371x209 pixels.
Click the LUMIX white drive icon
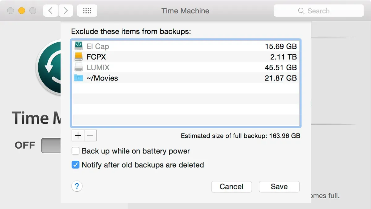click(x=79, y=67)
